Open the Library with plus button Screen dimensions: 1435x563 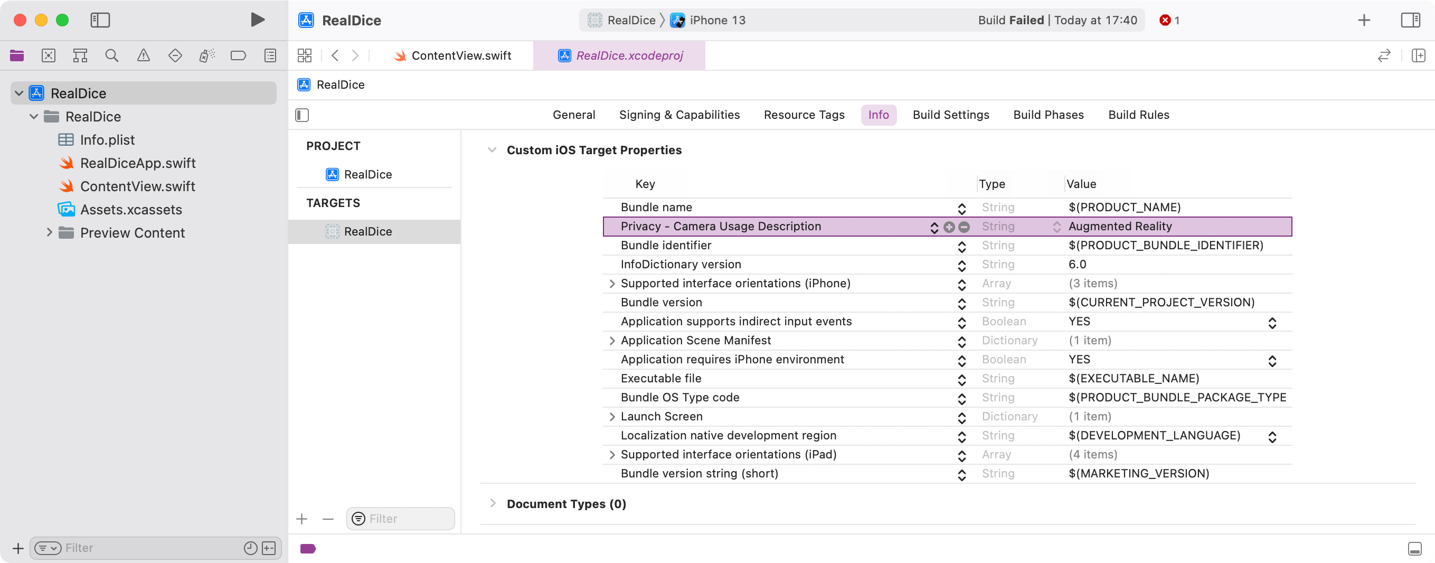coord(1364,20)
